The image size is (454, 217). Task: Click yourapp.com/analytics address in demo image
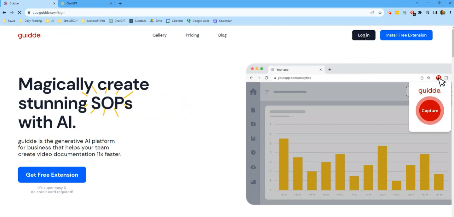(x=294, y=78)
